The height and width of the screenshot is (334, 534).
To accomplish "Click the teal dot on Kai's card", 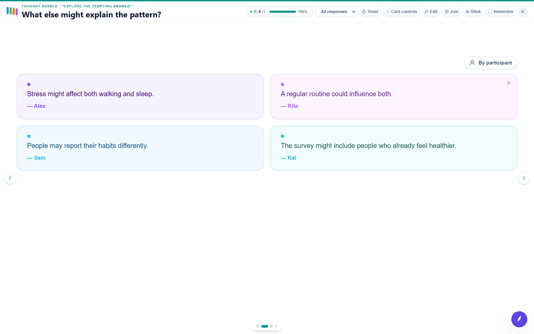I will [282, 136].
